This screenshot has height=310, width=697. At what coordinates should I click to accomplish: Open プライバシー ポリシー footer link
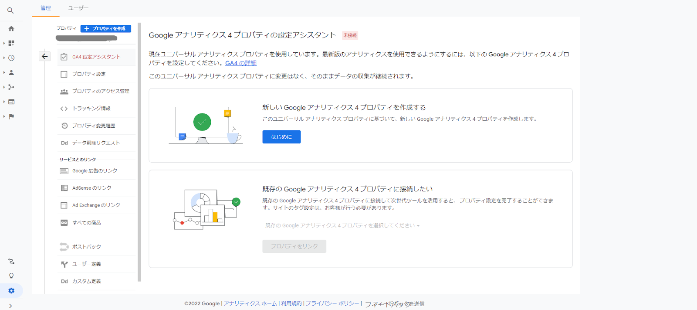(332, 303)
